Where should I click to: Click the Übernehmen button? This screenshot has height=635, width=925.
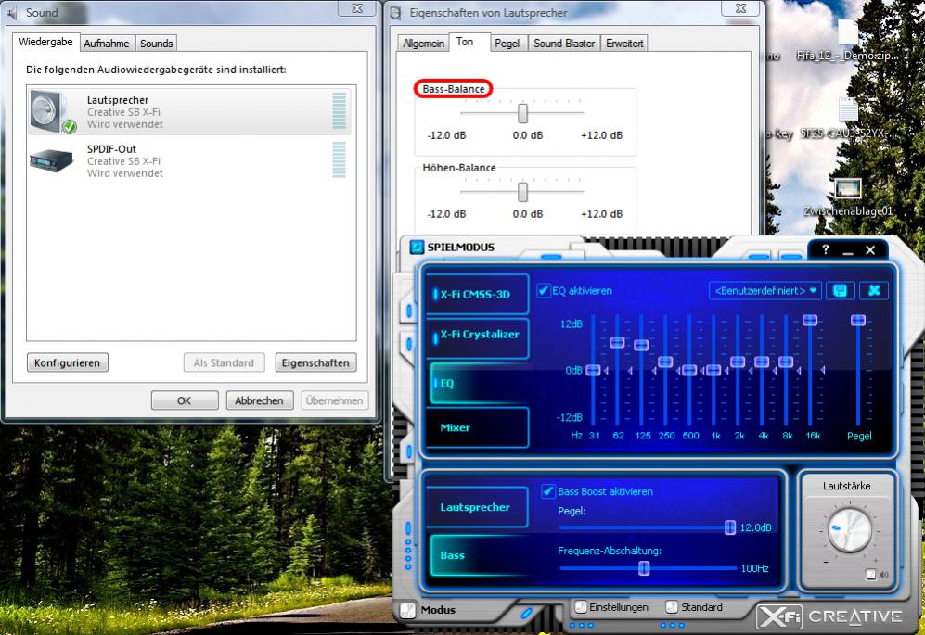coord(334,400)
